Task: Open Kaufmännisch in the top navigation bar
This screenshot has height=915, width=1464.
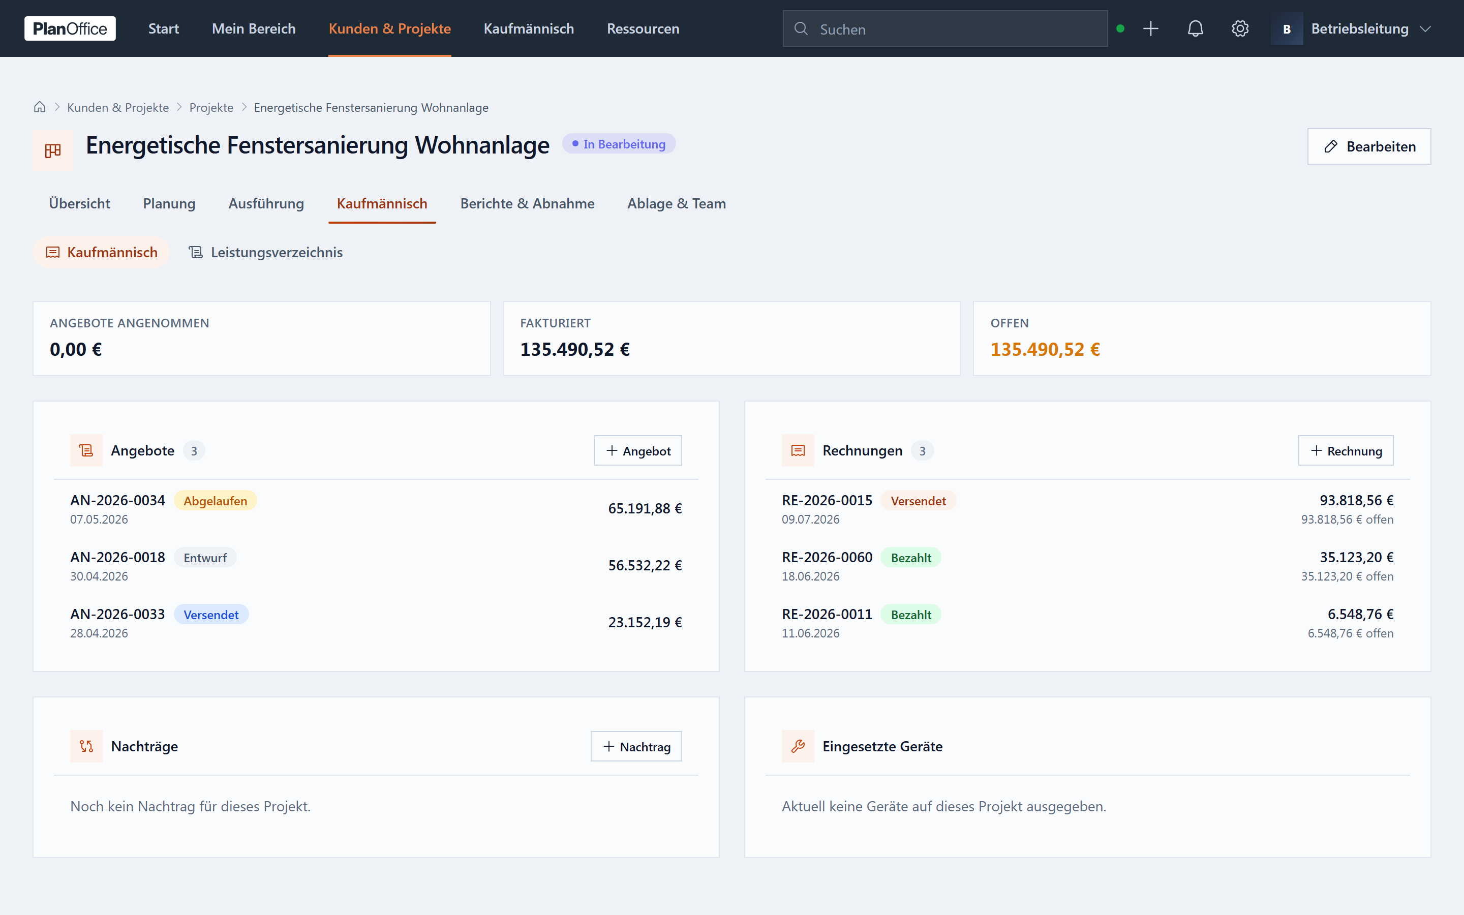Action: (x=529, y=28)
